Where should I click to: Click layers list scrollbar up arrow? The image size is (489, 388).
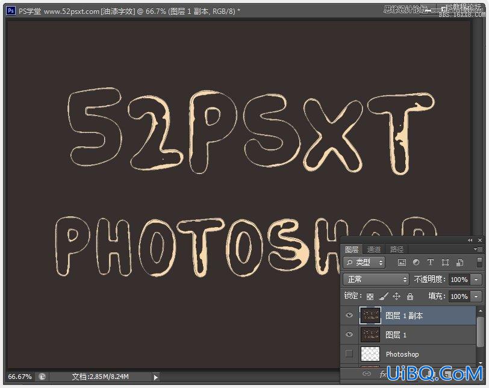[x=481, y=311]
